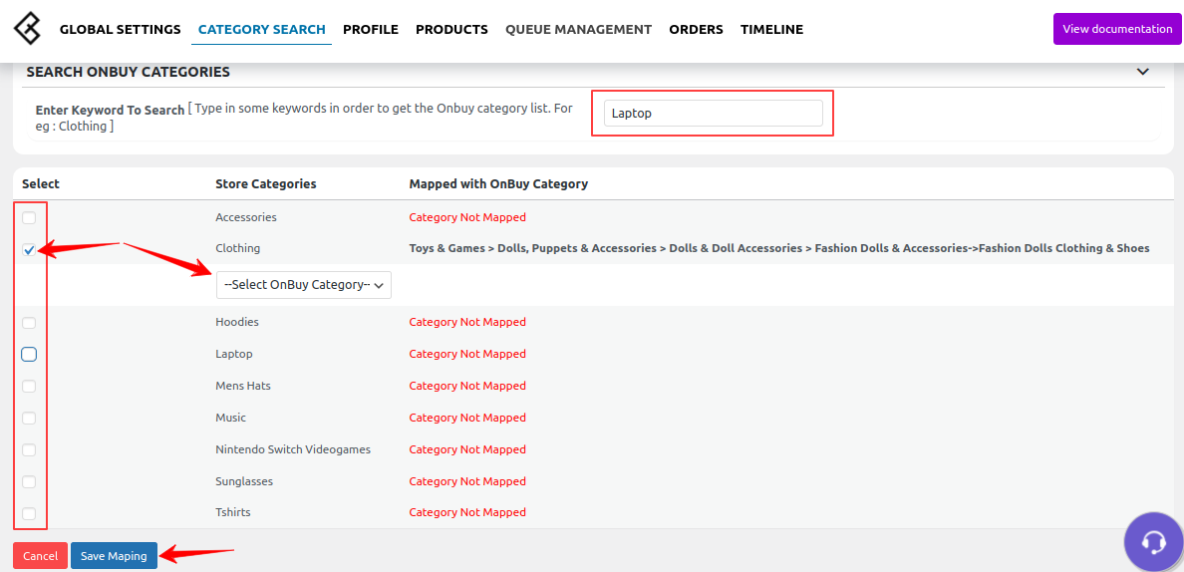Focus the keyword search field containing Laptop

[x=713, y=114]
